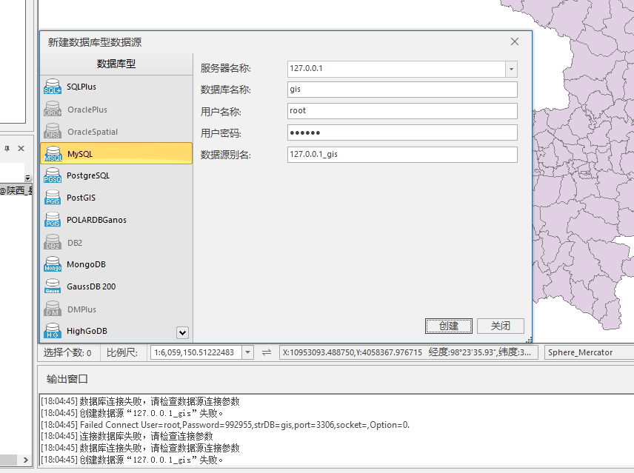Focus the 数据库名称 field containing gis
Viewport: 634px width, 473px height.
pos(402,90)
